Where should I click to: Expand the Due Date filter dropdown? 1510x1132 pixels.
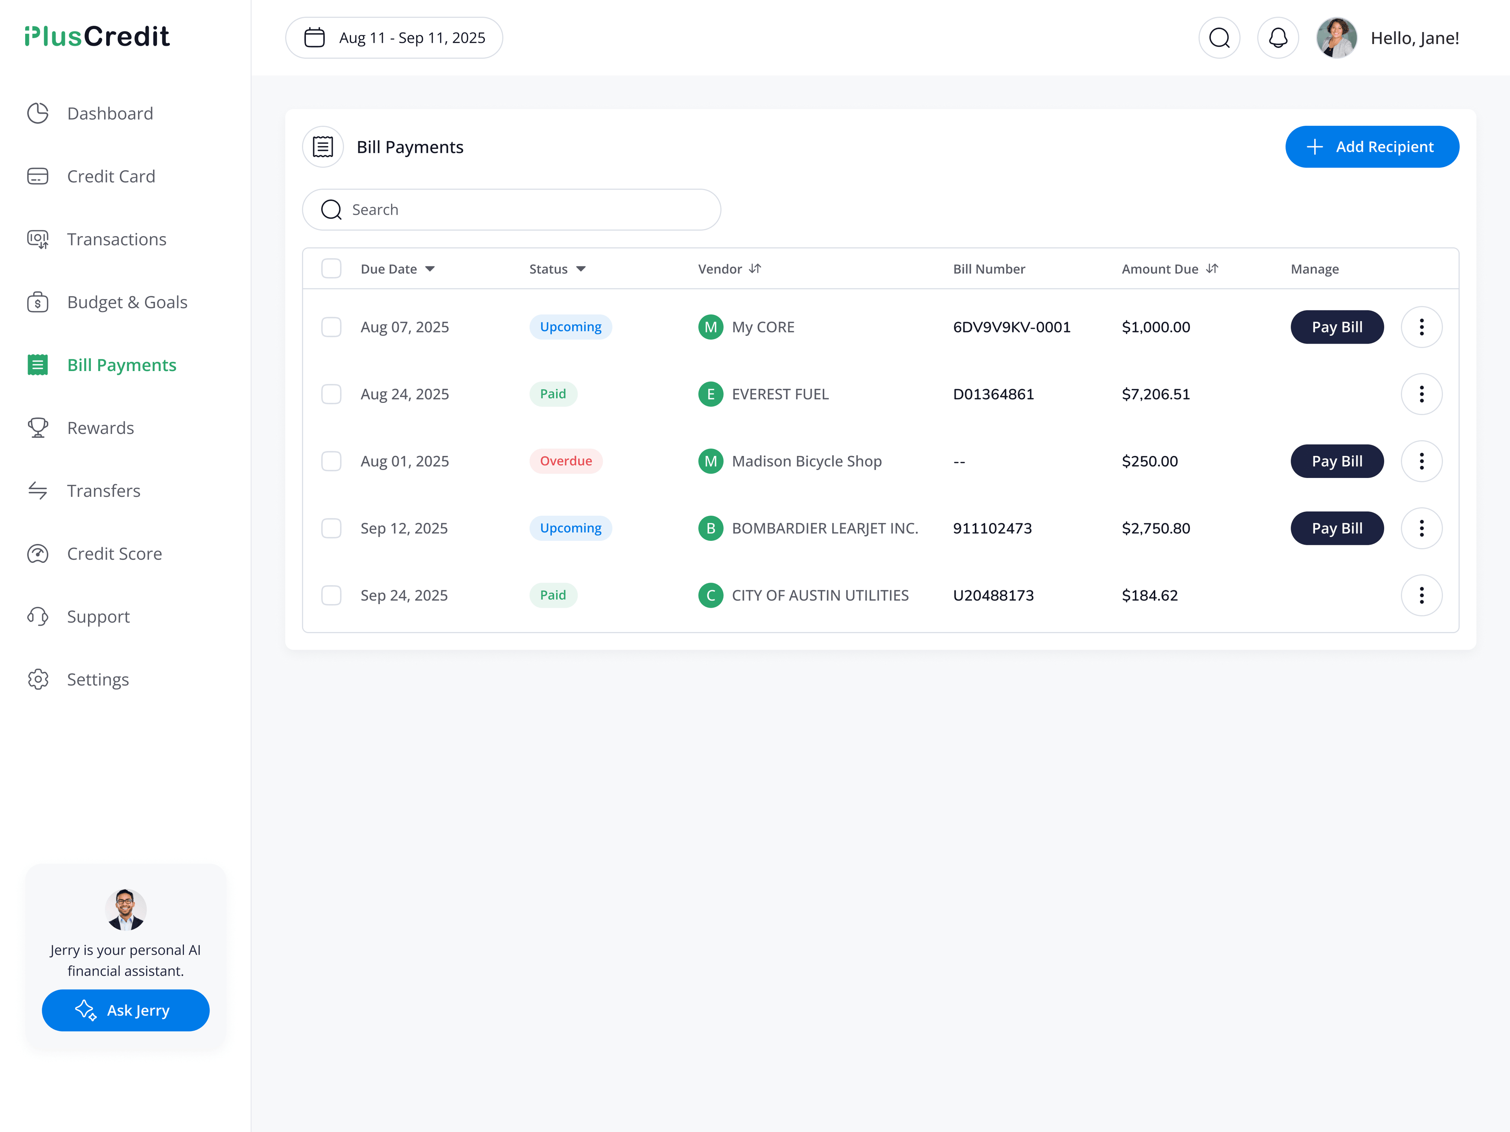click(430, 269)
